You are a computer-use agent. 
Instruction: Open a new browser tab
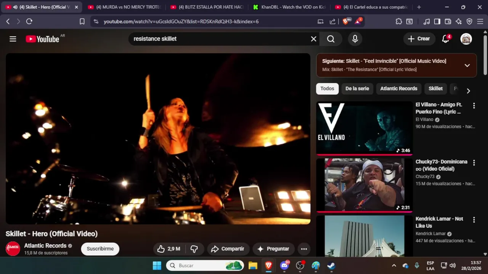pos(419,7)
